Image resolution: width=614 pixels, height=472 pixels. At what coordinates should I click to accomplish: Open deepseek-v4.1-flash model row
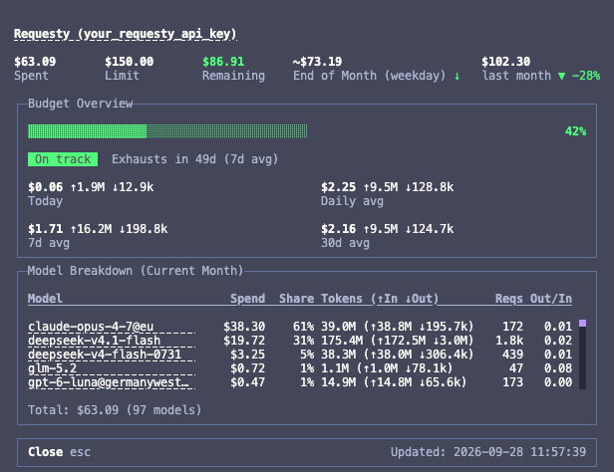(112, 341)
